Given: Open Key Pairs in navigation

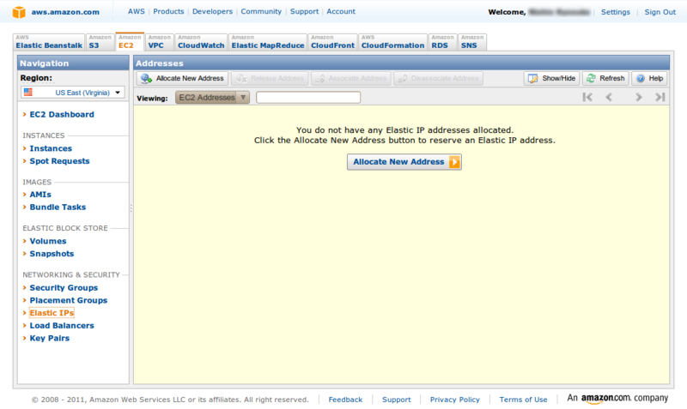Looking at the screenshot, I should point(50,338).
